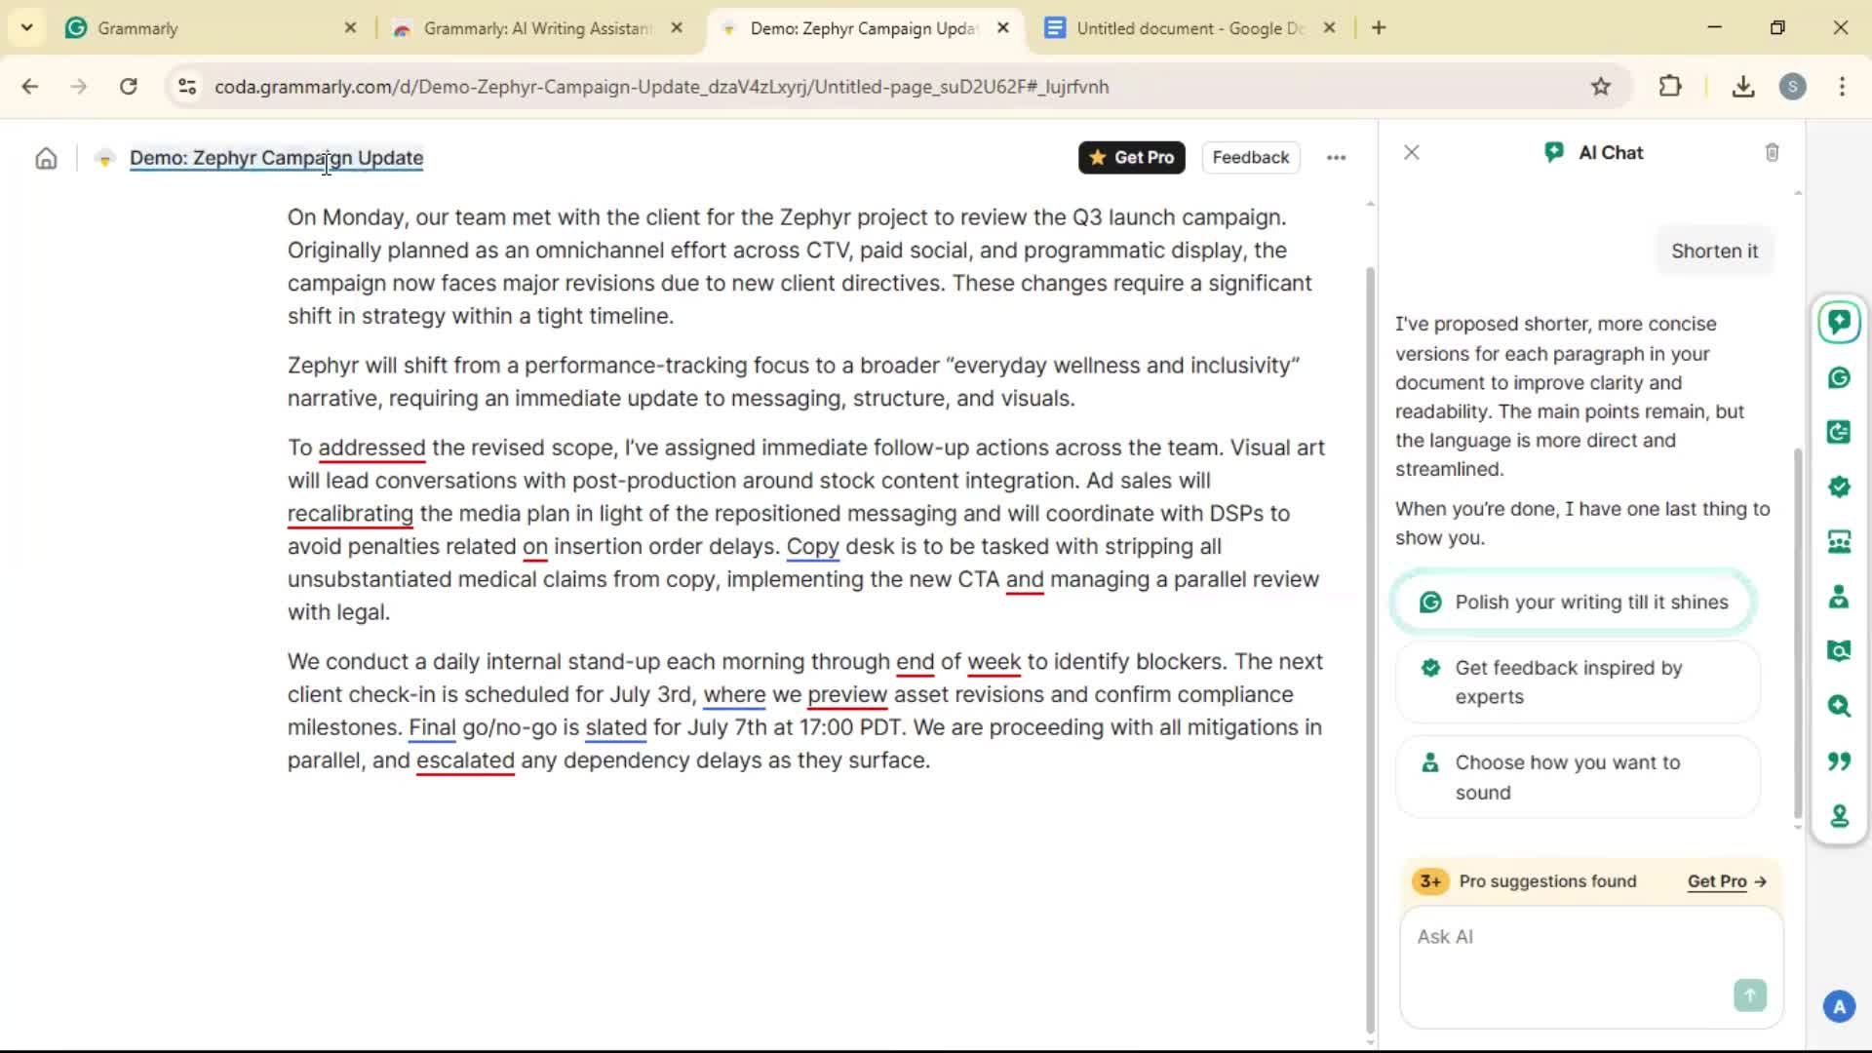Open the blue A avatar button
Viewport: 1872px width, 1053px height.
(x=1839, y=1006)
